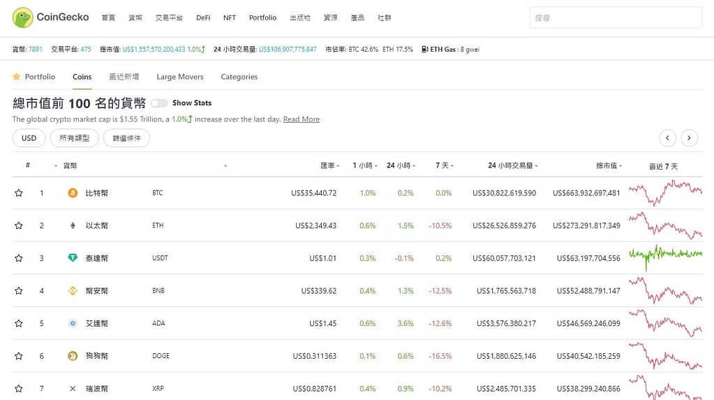The image size is (714, 400).
Task: Click the Dogecoin coin icon
Action: click(x=73, y=356)
